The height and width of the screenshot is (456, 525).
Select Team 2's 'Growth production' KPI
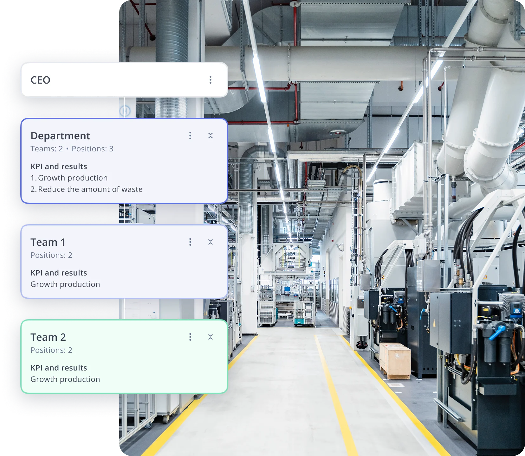pos(65,379)
